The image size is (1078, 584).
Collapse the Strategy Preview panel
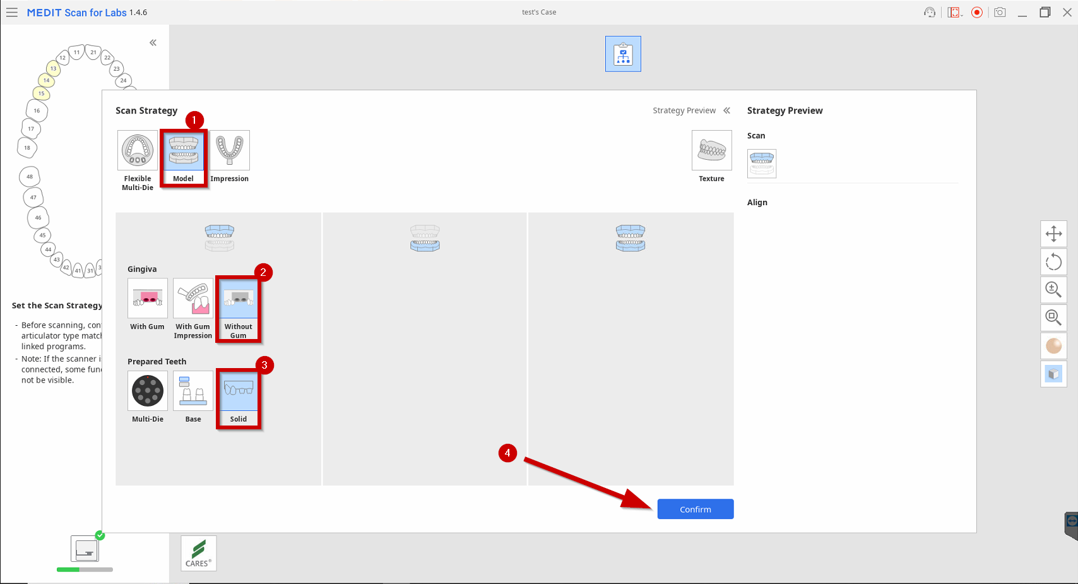coord(727,110)
